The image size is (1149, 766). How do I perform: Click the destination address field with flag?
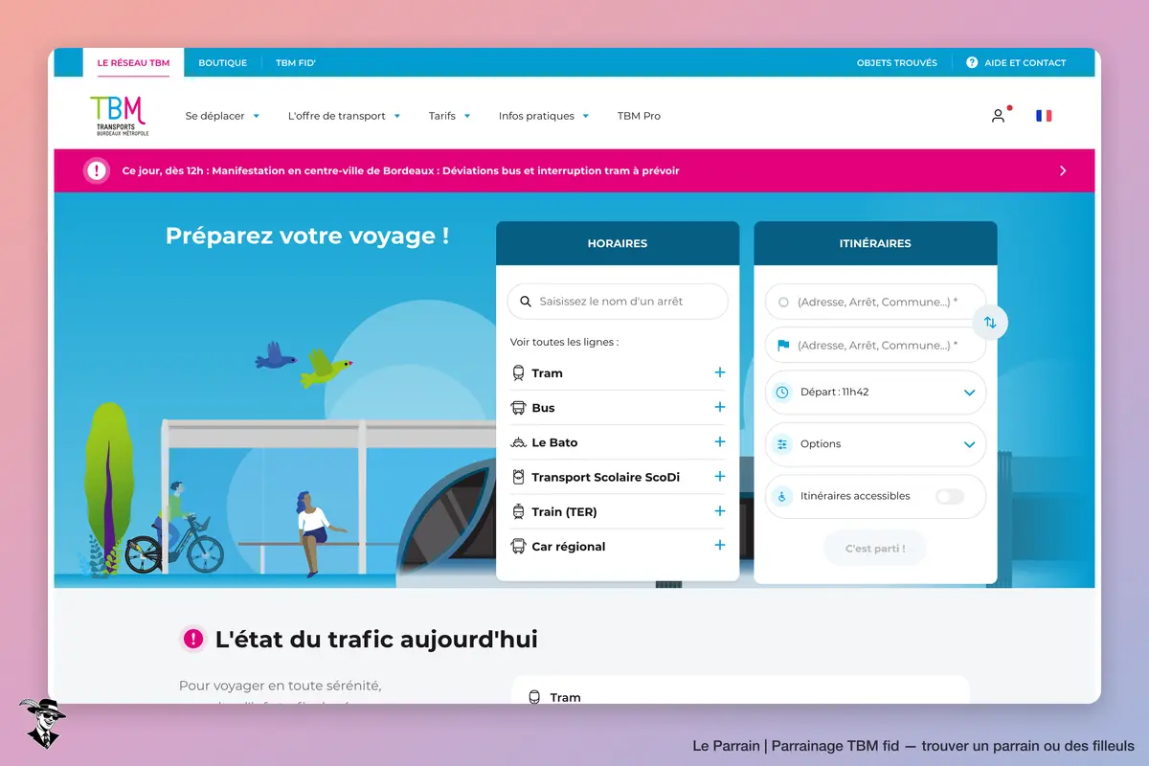coord(875,346)
